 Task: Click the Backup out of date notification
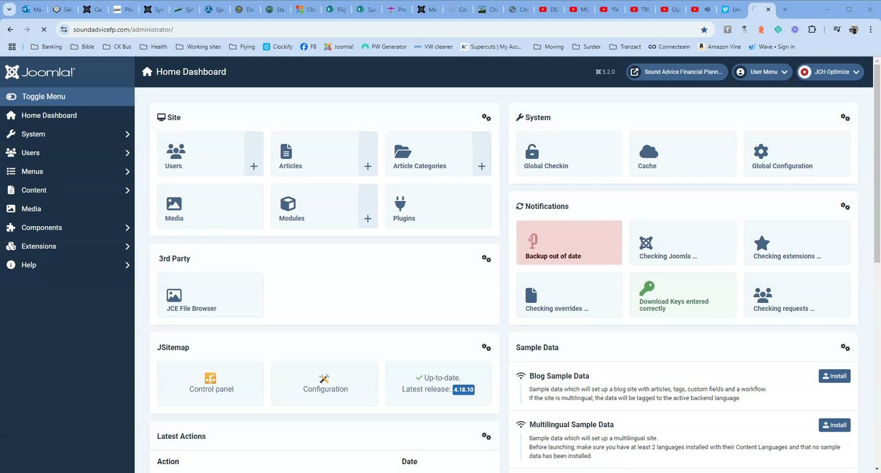569,242
